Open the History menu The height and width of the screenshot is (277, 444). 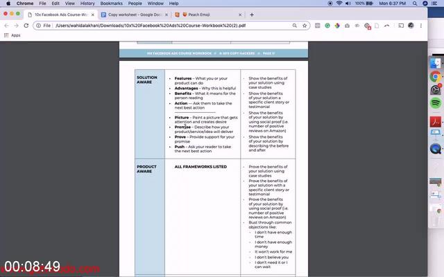(87, 3)
